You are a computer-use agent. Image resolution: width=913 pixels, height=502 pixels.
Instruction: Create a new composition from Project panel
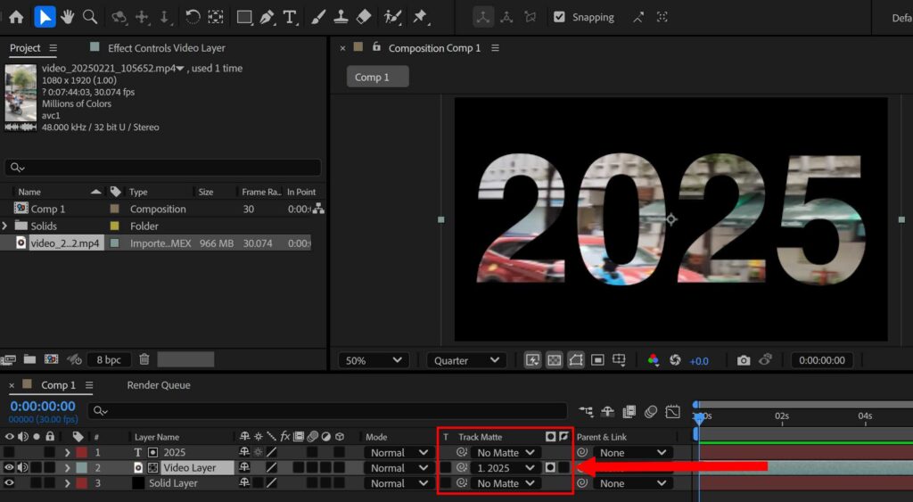click(x=51, y=359)
